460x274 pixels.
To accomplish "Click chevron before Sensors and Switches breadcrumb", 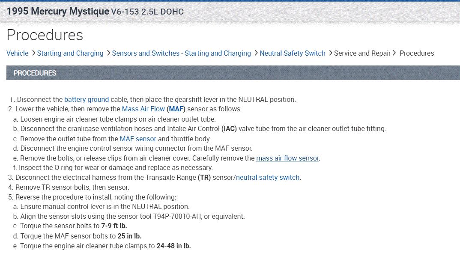I will [108, 53].
